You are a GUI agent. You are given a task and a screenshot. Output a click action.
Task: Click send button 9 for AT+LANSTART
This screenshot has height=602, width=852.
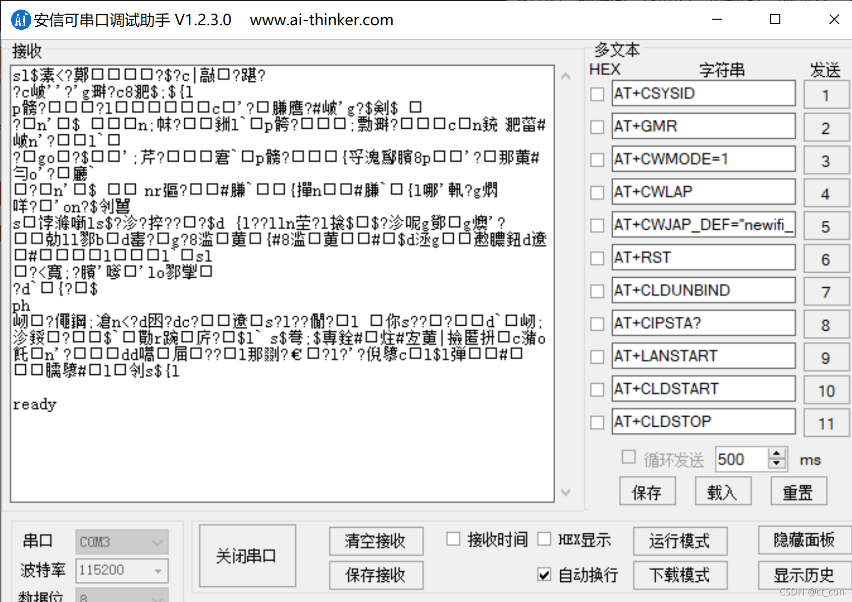point(826,357)
